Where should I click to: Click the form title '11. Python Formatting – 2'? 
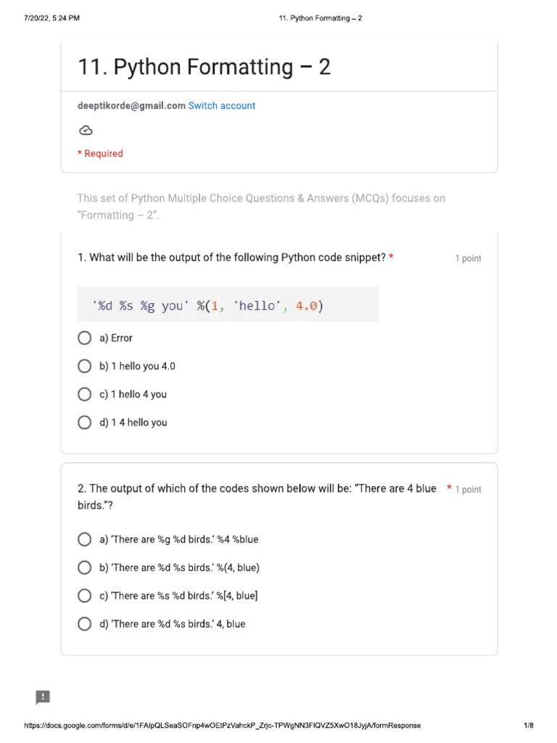click(204, 67)
